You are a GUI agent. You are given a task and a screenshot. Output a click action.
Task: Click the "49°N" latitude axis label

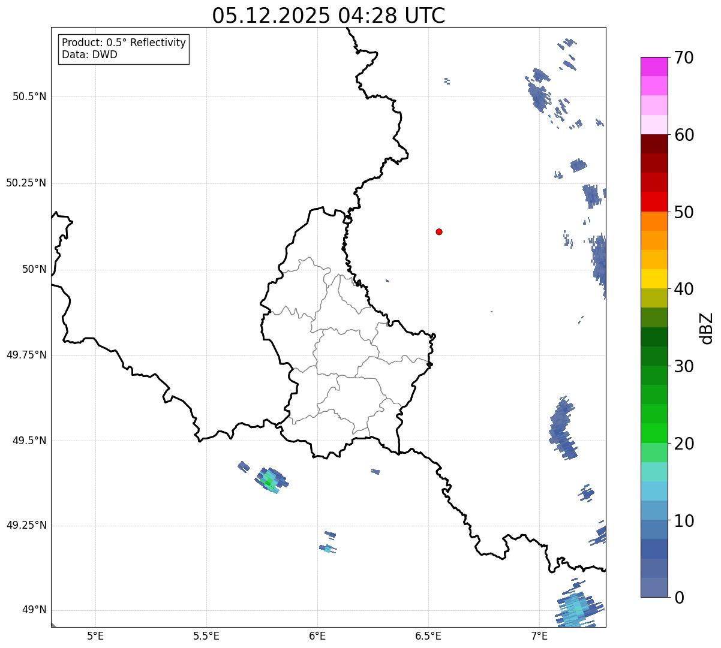(x=34, y=610)
